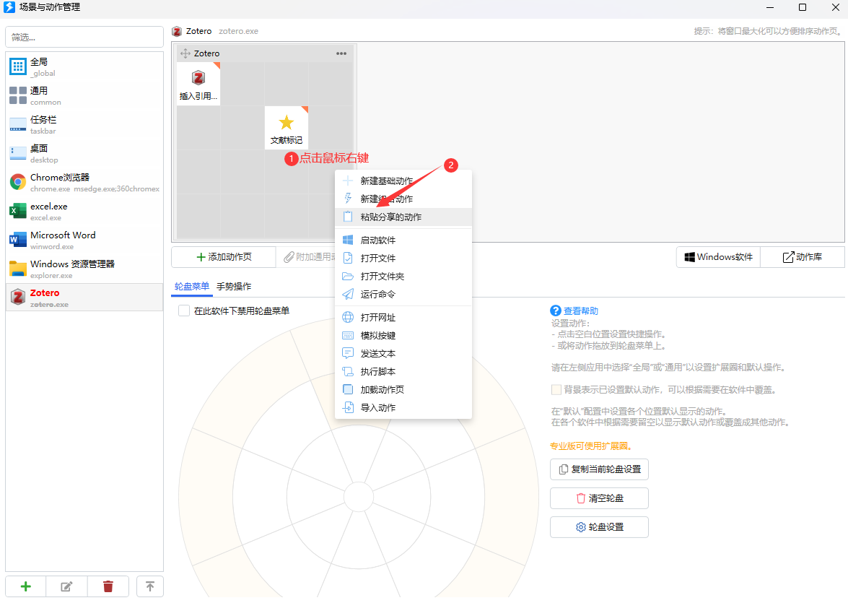Click the move handle on Zotero page header
Image resolution: width=848 pixels, height=603 pixels.
185,53
